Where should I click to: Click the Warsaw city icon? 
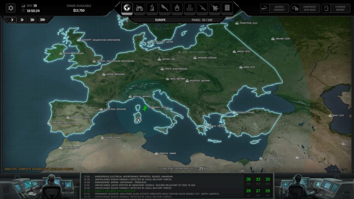(195, 58)
